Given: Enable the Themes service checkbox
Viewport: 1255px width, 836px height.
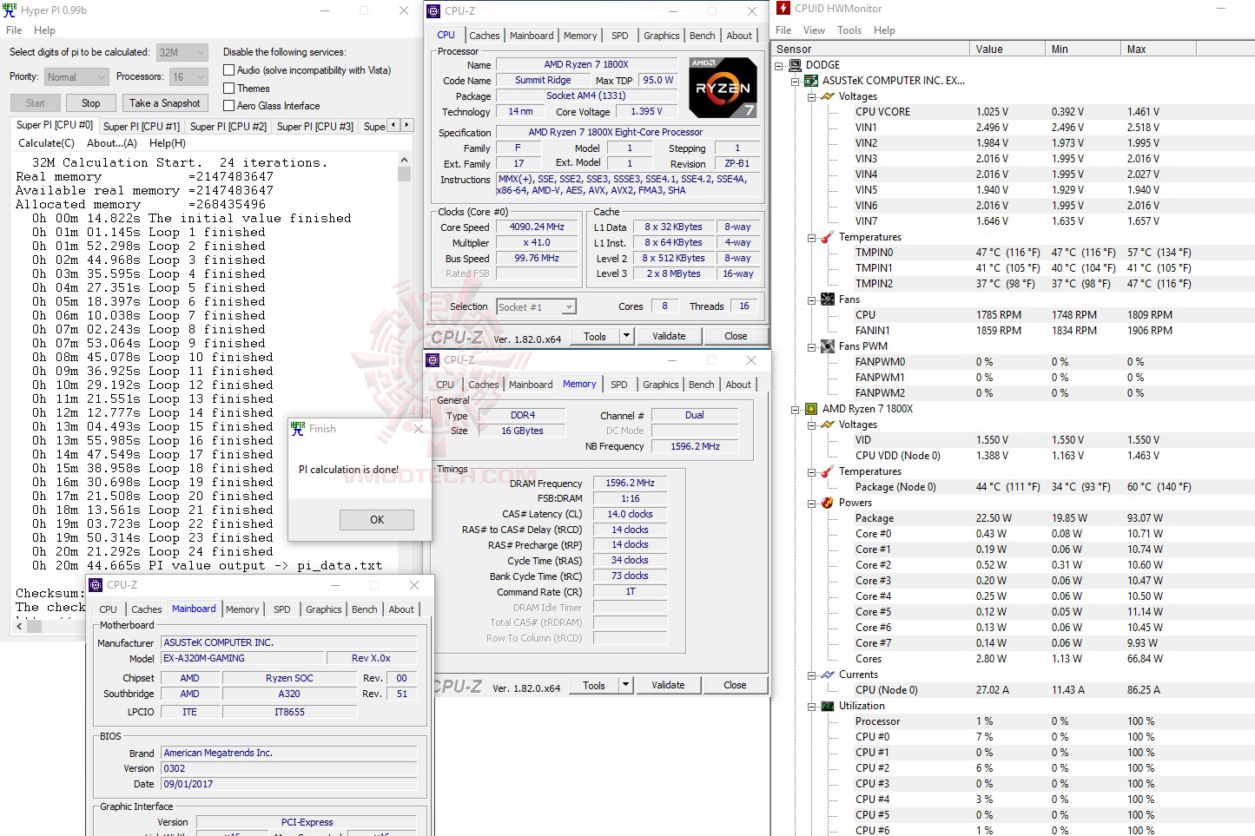Looking at the screenshot, I should click(x=229, y=88).
